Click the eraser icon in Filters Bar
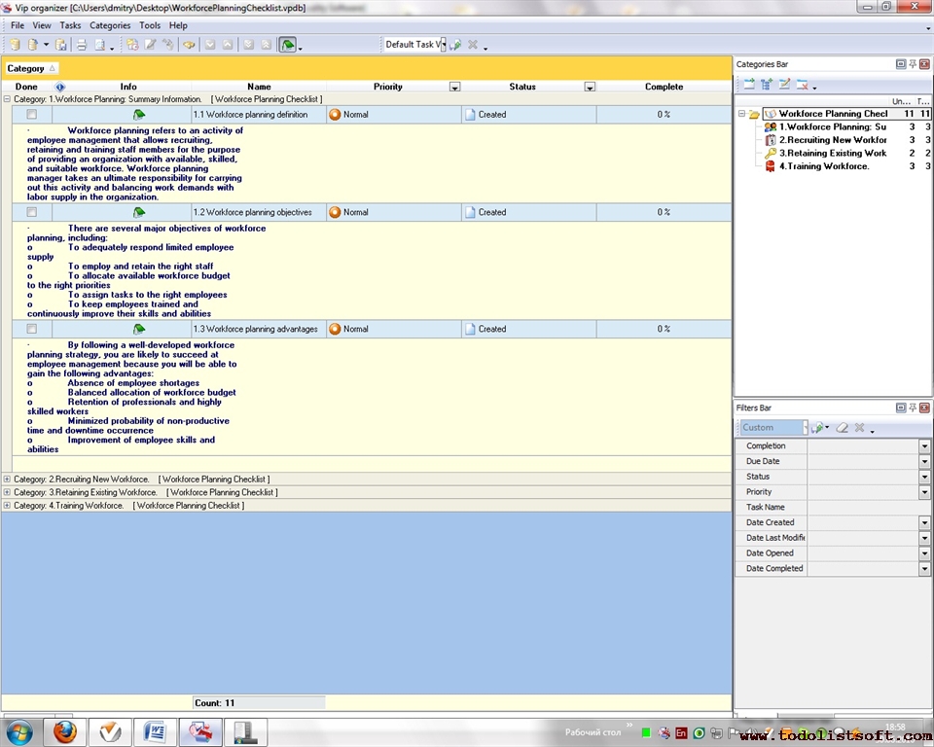934x747 pixels. click(x=843, y=428)
